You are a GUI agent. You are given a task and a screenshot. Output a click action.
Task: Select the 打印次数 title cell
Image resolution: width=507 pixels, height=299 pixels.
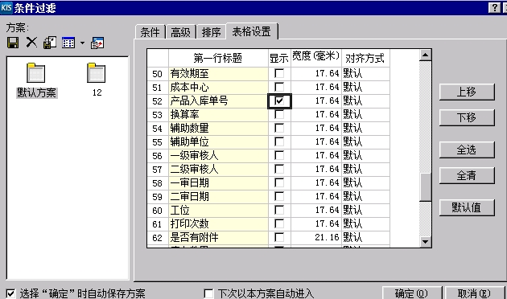(x=218, y=224)
